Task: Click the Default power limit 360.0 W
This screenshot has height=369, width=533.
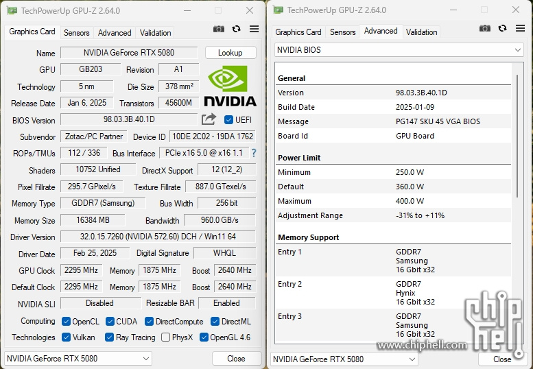Action: coord(410,187)
